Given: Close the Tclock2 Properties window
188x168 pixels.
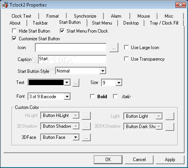Looking at the screenshot, I should tap(181, 5).
